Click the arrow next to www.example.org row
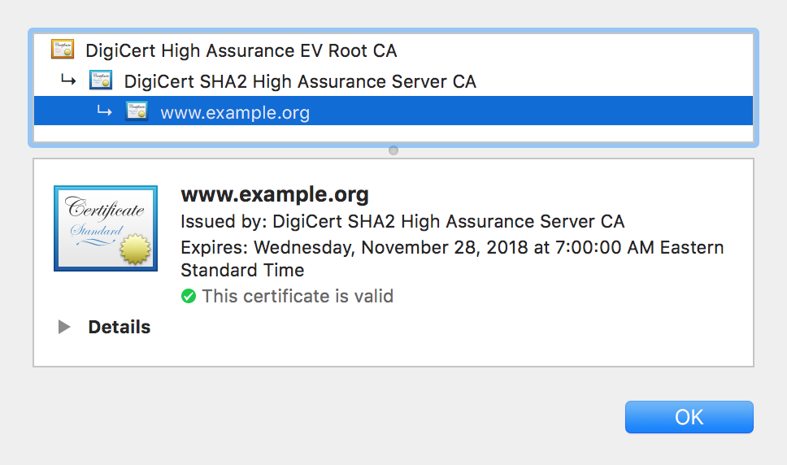The height and width of the screenshot is (465, 787). [x=104, y=111]
